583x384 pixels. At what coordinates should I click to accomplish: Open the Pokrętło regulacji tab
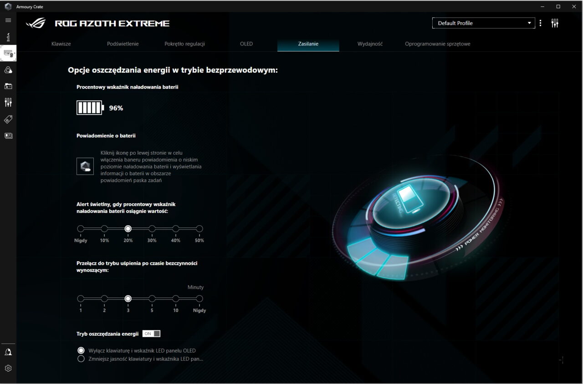185,44
